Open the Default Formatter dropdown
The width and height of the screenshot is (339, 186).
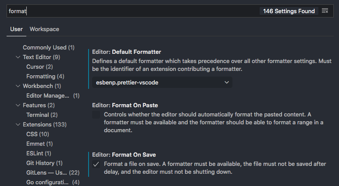coord(162,82)
